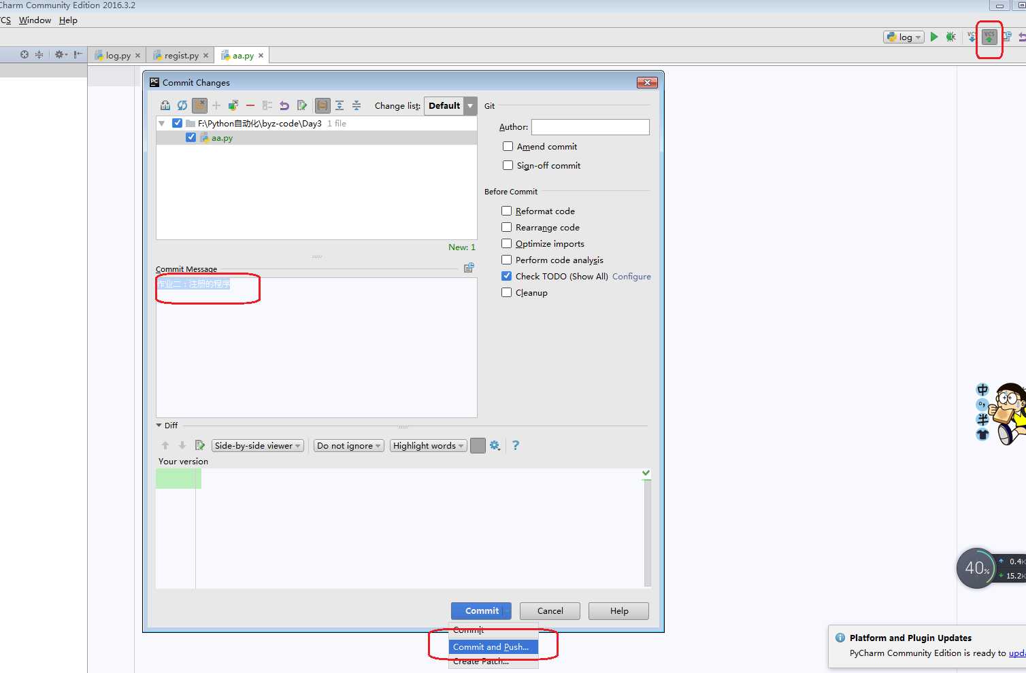The image size is (1026, 673).
Task: Enable the Sign-off commit checkbox
Action: [x=508, y=165]
